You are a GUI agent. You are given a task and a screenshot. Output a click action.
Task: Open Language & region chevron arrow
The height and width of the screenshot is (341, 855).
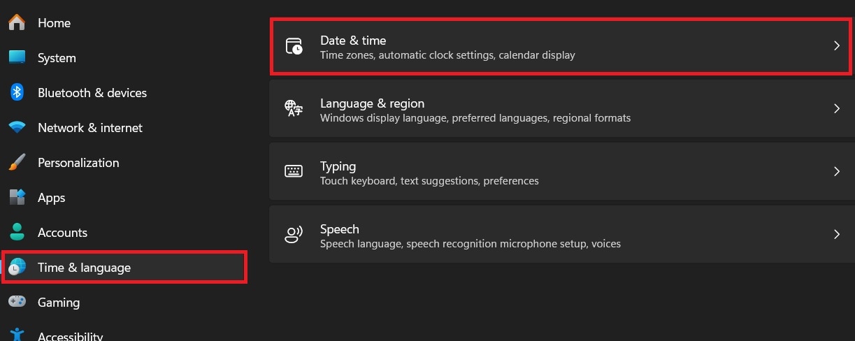(x=836, y=109)
